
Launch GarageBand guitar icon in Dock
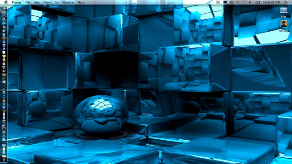[x=4, y=89]
